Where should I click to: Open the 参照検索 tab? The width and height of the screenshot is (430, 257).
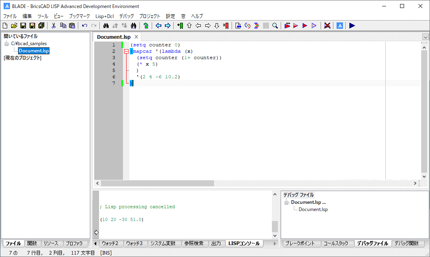(194, 243)
